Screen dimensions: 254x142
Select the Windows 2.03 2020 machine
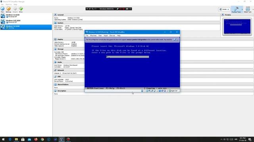(x=26, y=21)
